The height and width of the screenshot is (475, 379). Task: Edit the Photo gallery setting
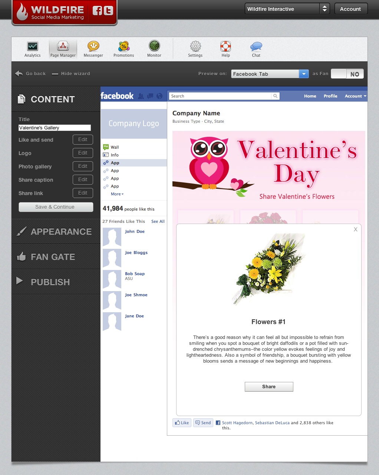point(83,166)
